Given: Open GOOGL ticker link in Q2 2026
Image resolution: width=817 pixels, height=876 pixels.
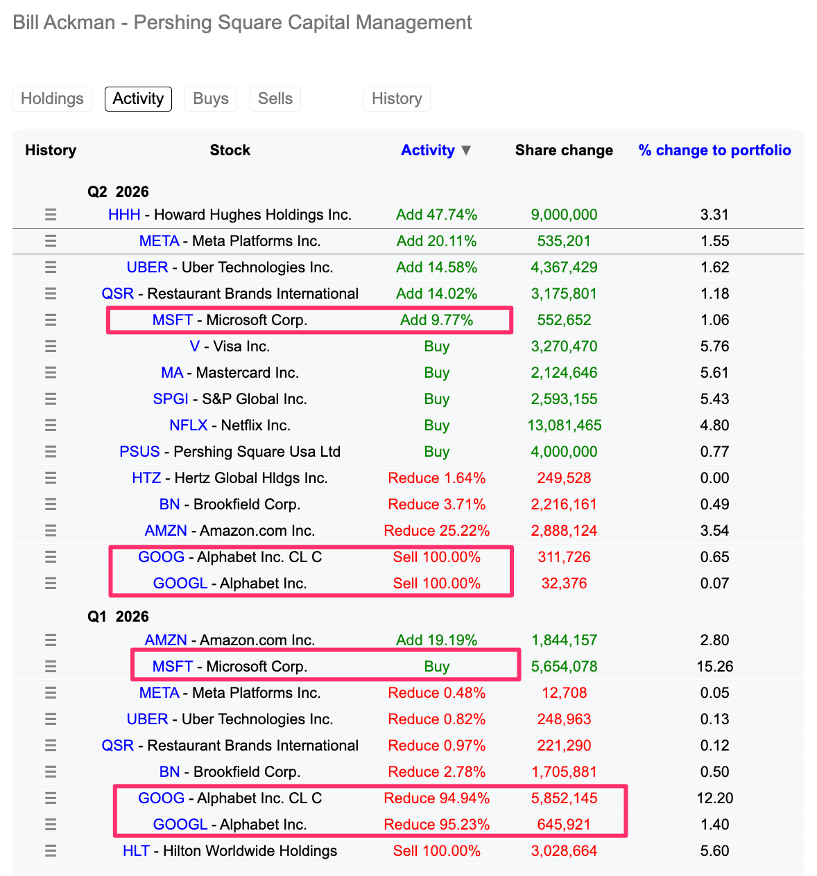Looking at the screenshot, I should tap(180, 584).
